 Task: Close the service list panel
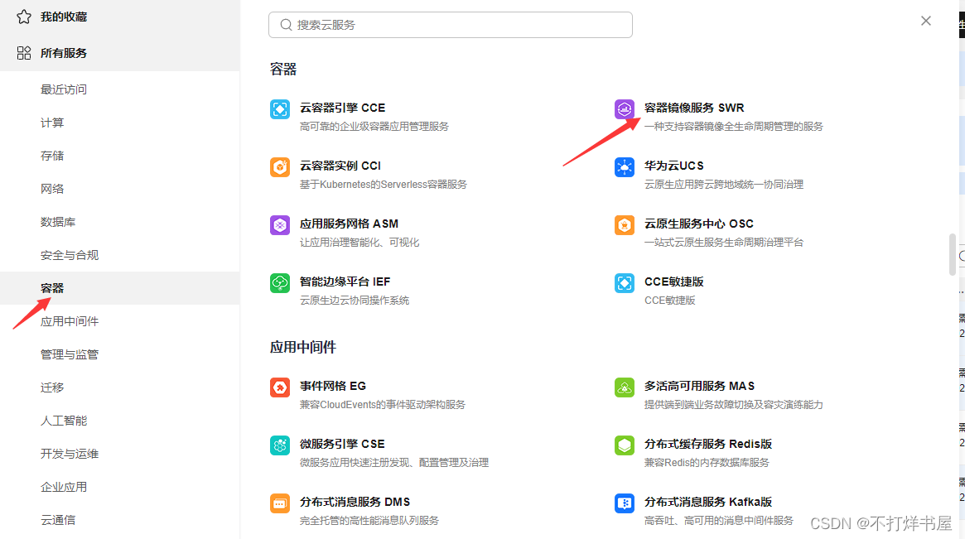[925, 21]
